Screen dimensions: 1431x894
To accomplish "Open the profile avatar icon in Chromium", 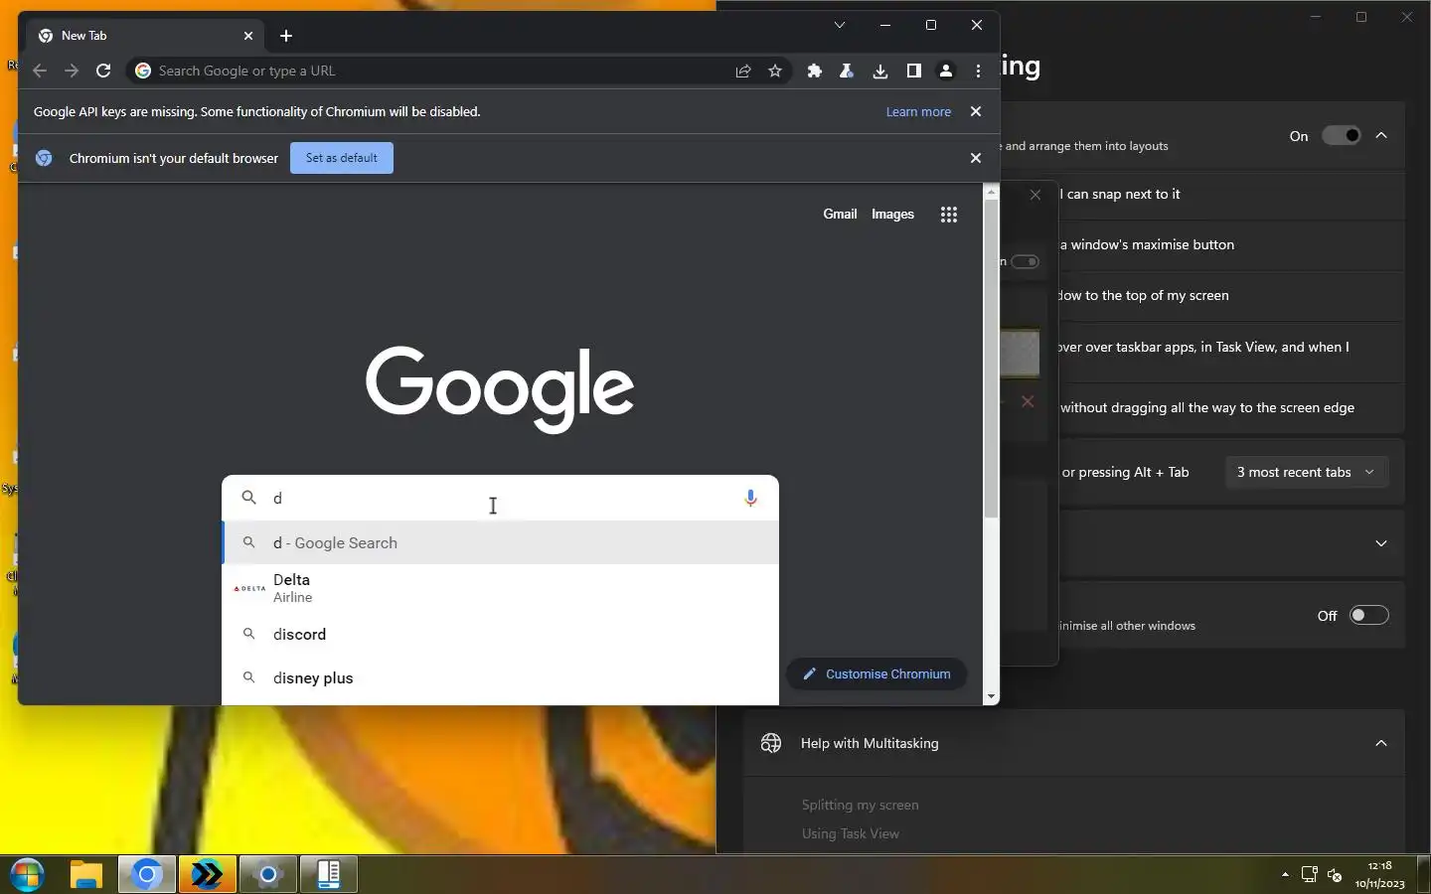I will pos(946,71).
